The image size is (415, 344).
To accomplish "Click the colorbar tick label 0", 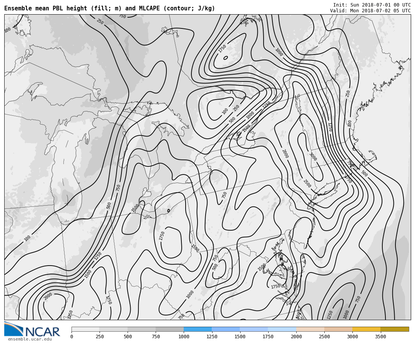I will (x=72, y=337).
